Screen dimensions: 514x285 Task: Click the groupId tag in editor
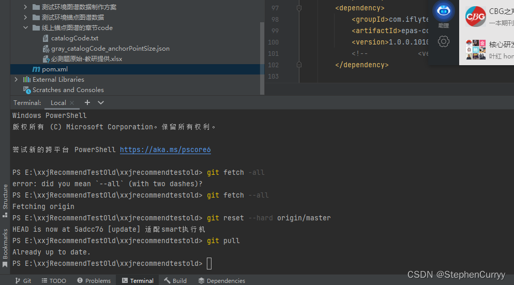370,19
